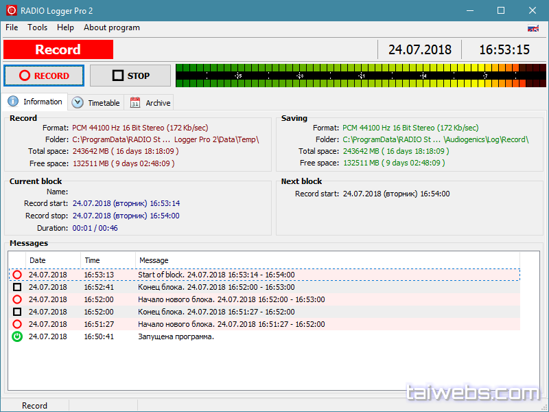Click the stop icon on the second 16:52:00 message
This screenshot has width=549, height=412.
pos(17,312)
